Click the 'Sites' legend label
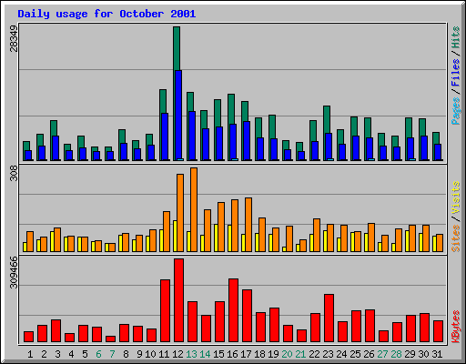 coord(456,238)
